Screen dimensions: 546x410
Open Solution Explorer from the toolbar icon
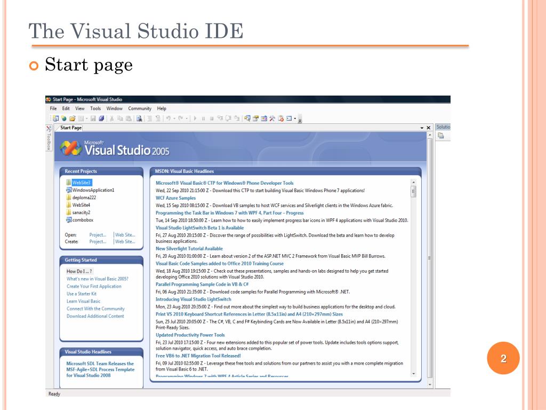pyautogui.click(x=247, y=119)
